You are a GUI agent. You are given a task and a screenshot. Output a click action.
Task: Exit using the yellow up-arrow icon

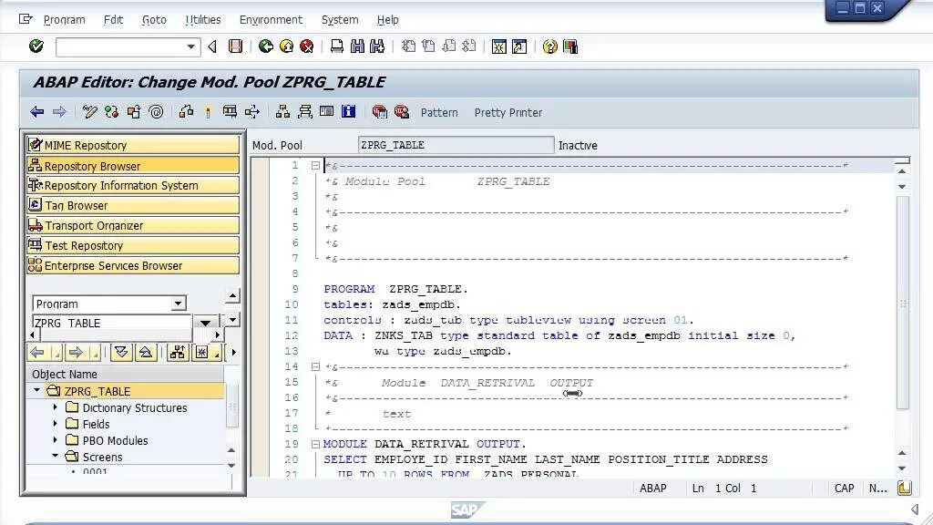point(286,46)
